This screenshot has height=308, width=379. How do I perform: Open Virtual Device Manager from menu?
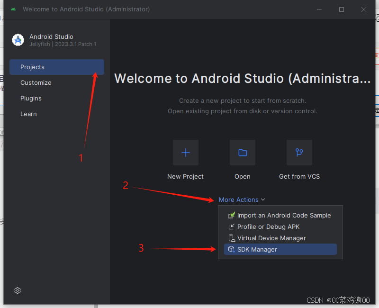(280, 238)
